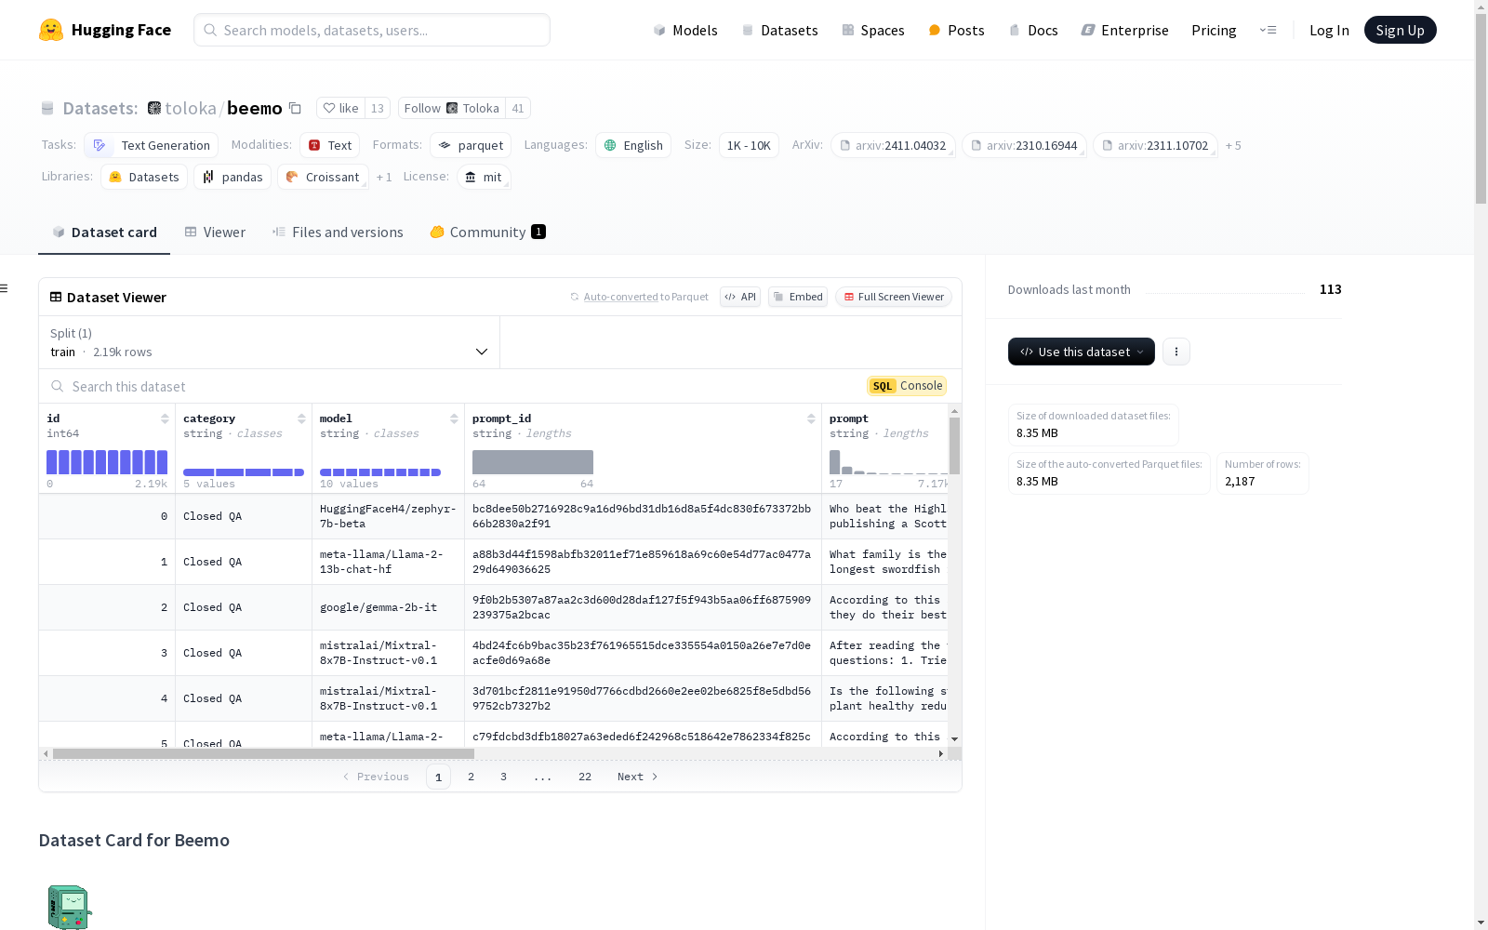Expand the train split dropdown
1488x930 pixels.
pyautogui.click(x=270, y=342)
